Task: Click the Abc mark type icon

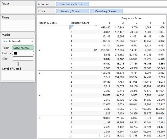Action: [5, 41]
